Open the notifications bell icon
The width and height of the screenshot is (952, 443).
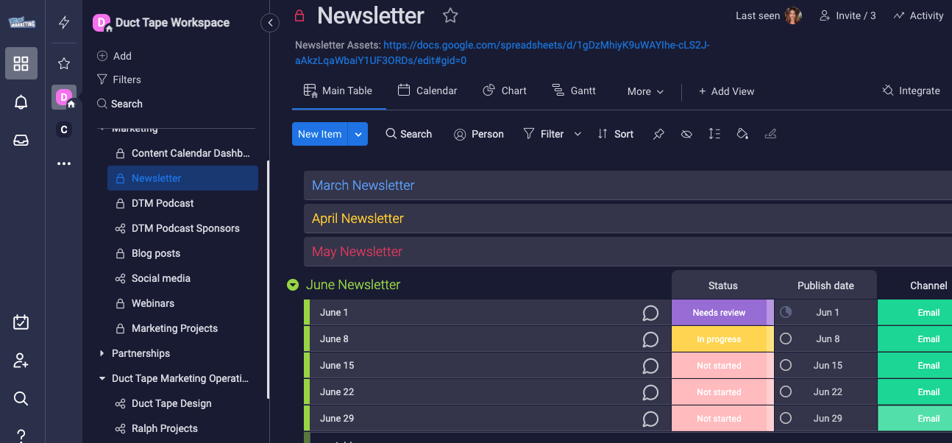21,102
